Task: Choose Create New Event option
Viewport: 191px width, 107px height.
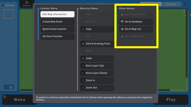Action: (57, 22)
